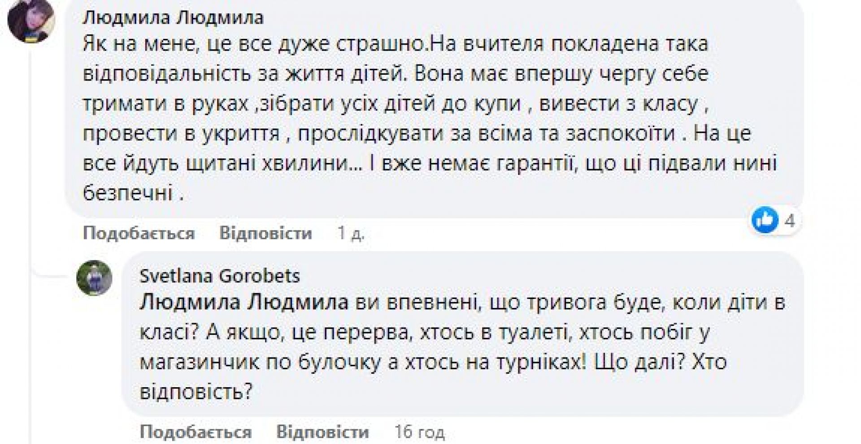861x444 pixels.
Task: Click Svetlana Gorobets's profile avatar
Action: (x=94, y=277)
